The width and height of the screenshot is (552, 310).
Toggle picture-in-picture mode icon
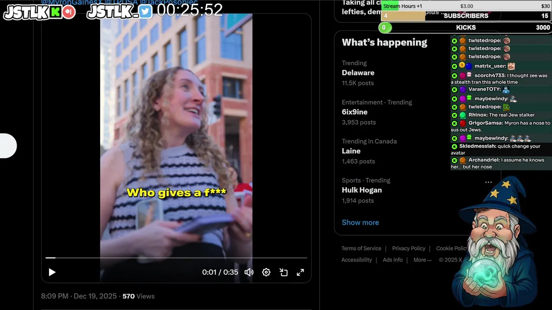pyautogui.click(x=283, y=272)
